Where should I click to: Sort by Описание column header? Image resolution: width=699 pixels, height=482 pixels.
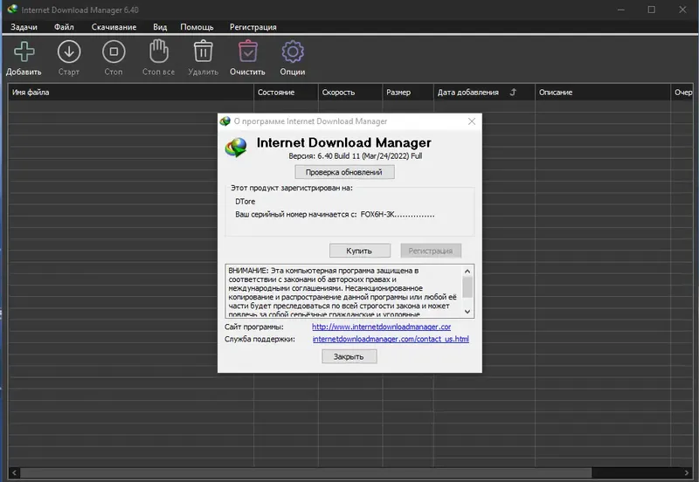(x=603, y=93)
